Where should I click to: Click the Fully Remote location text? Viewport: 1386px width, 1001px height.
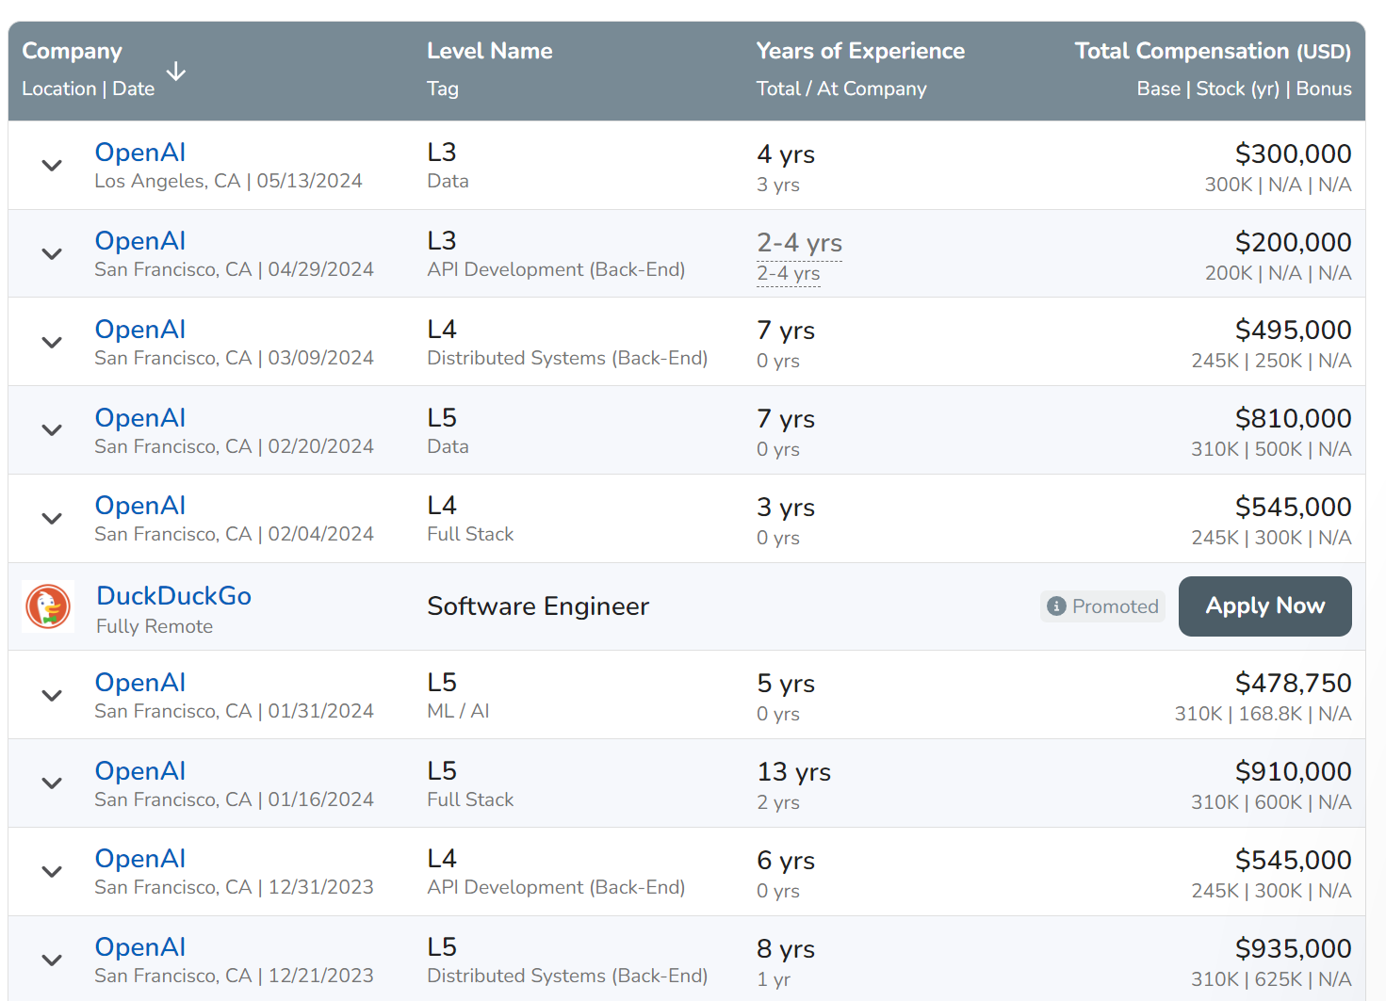tap(155, 626)
